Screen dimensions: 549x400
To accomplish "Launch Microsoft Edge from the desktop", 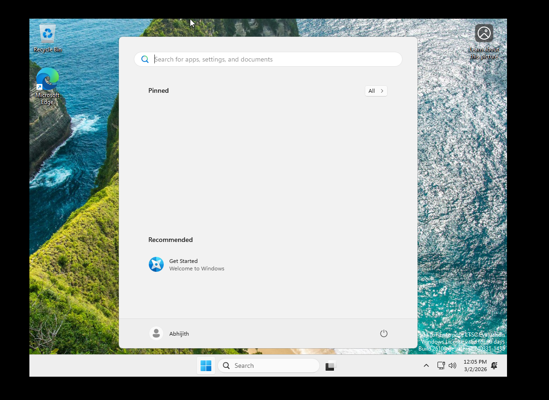I will pyautogui.click(x=47, y=78).
